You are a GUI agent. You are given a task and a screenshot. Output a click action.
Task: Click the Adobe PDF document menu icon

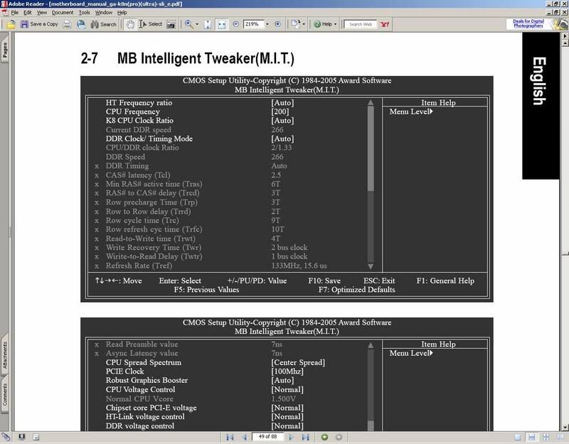click(4, 12)
